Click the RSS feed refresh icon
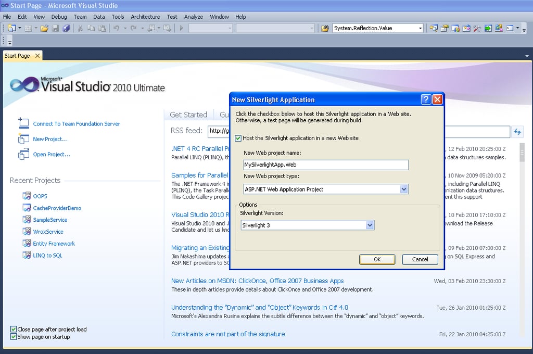The image size is (533, 354). click(x=517, y=132)
